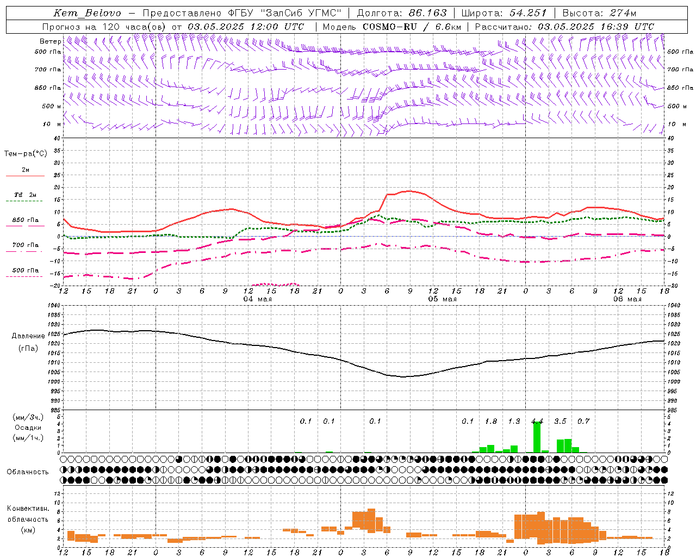Image resolution: width=696 pixels, height=557 pixels.
Task: Click the red line sample under 2м legend
Action: (25, 176)
